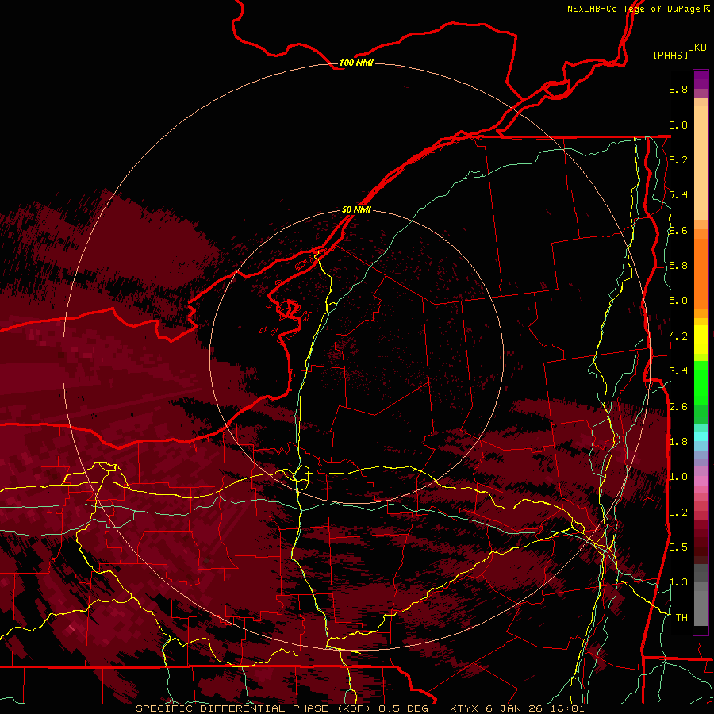
Task: Click the 1.8 value on the color scale
Action: 678,442
